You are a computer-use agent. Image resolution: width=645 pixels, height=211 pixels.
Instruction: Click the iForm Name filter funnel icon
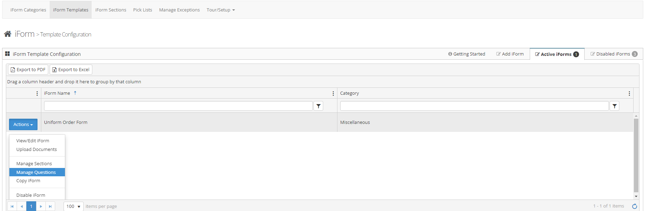318,106
